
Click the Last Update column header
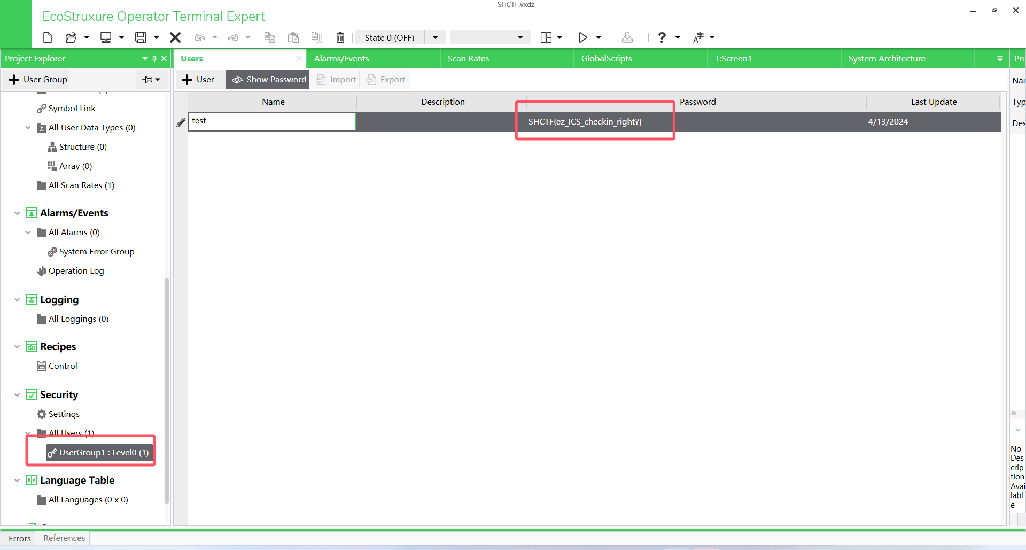coord(934,102)
